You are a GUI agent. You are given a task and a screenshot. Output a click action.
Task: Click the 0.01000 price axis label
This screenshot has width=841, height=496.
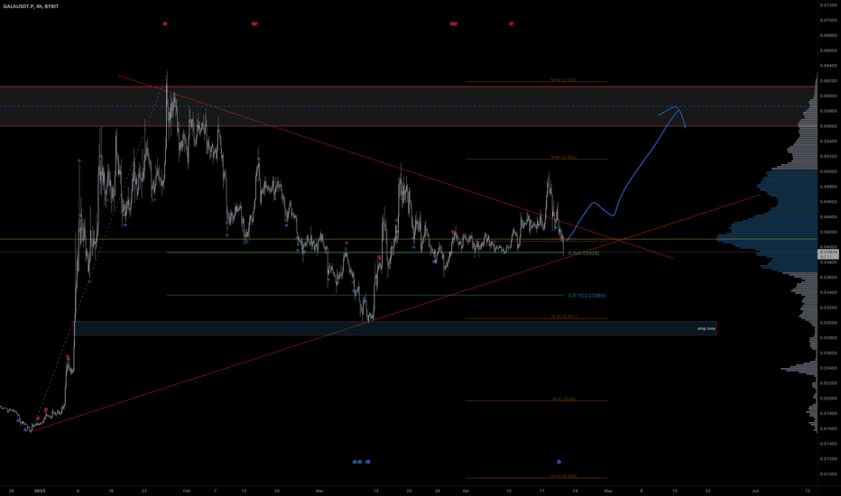tap(828, 474)
